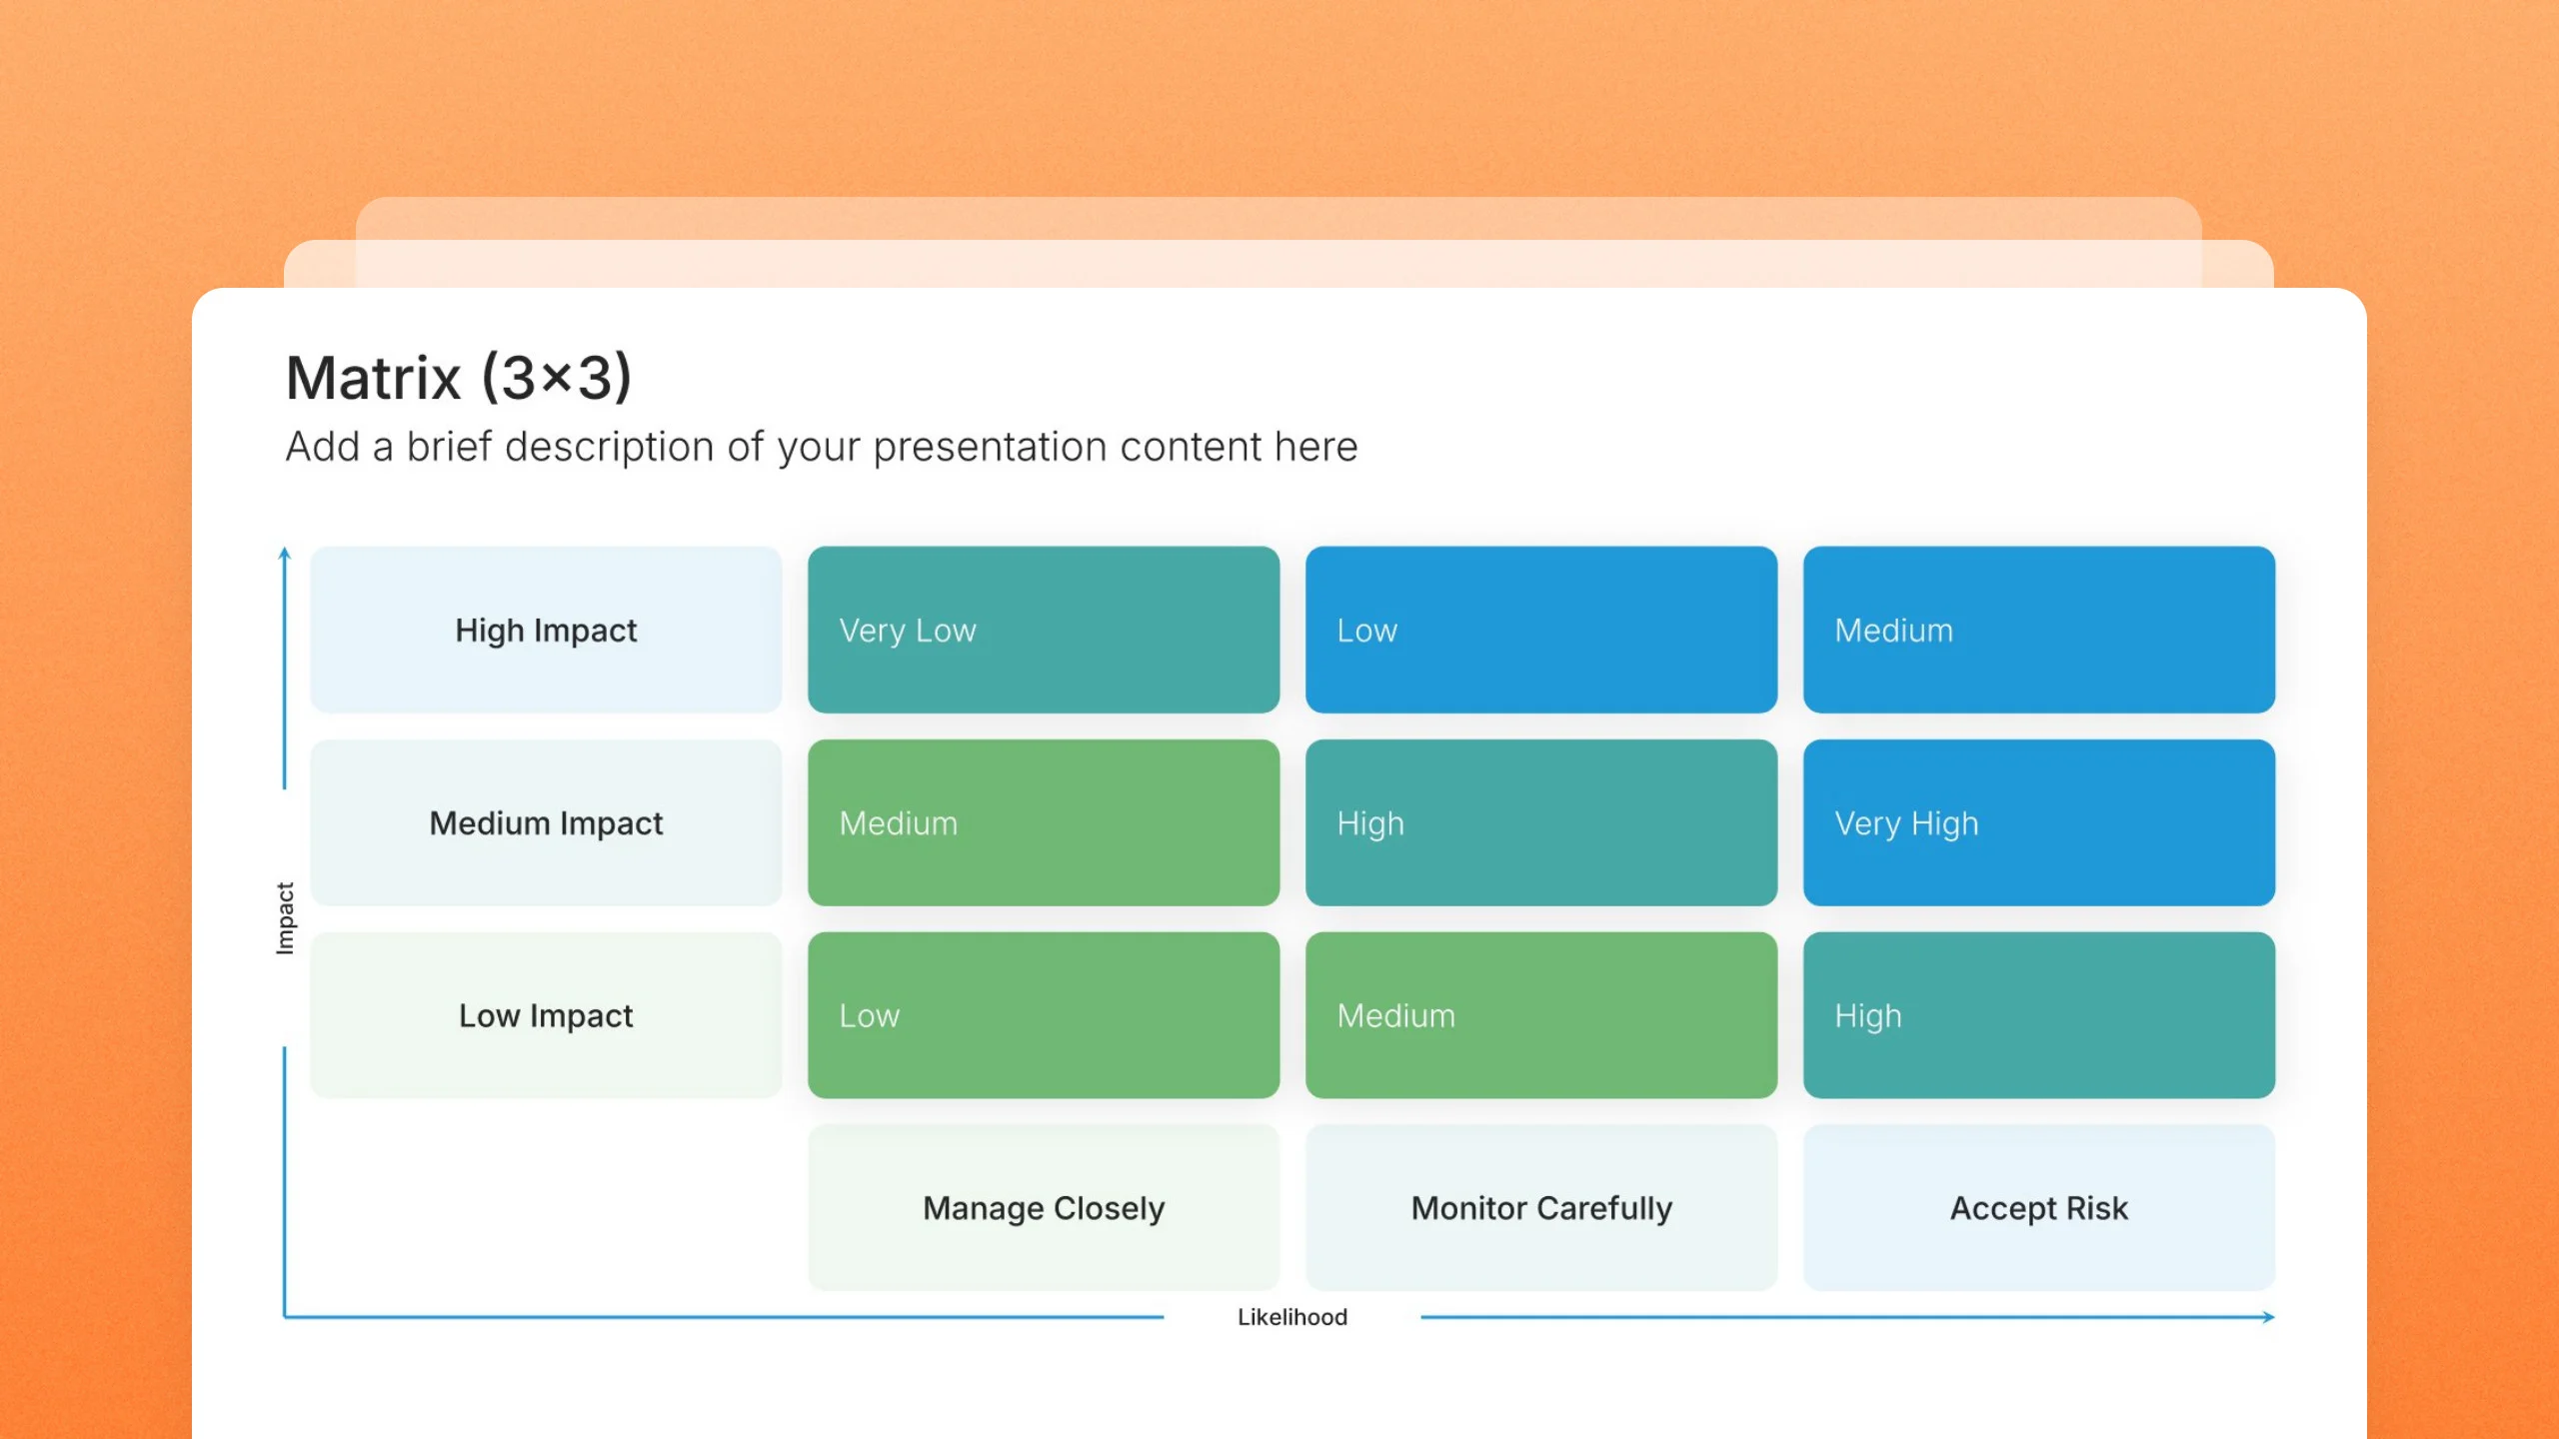Select the 'Accept Risk' column label

click(x=2039, y=1208)
